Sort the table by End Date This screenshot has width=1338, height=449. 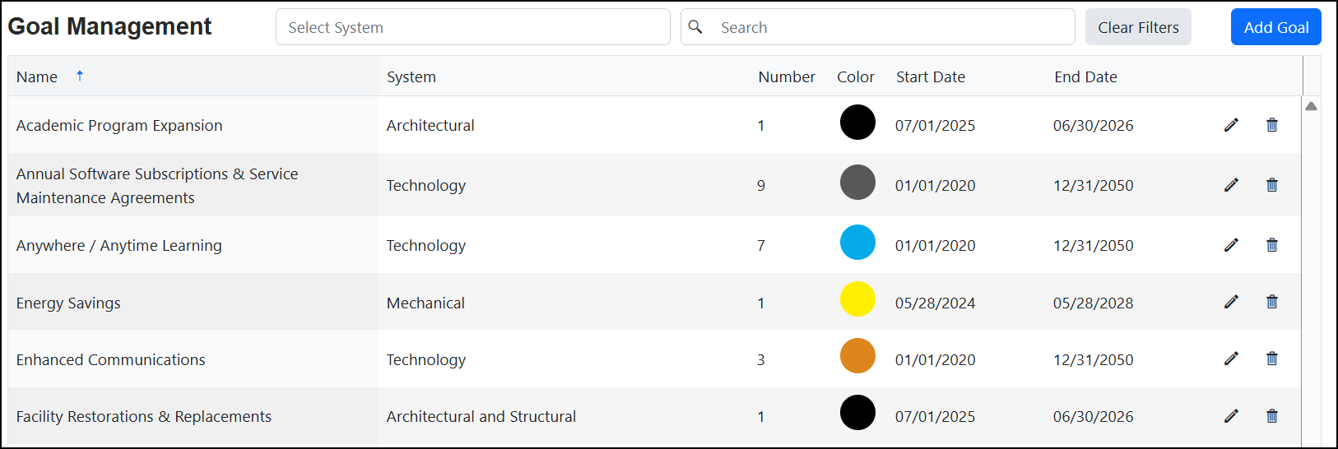tap(1085, 76)
